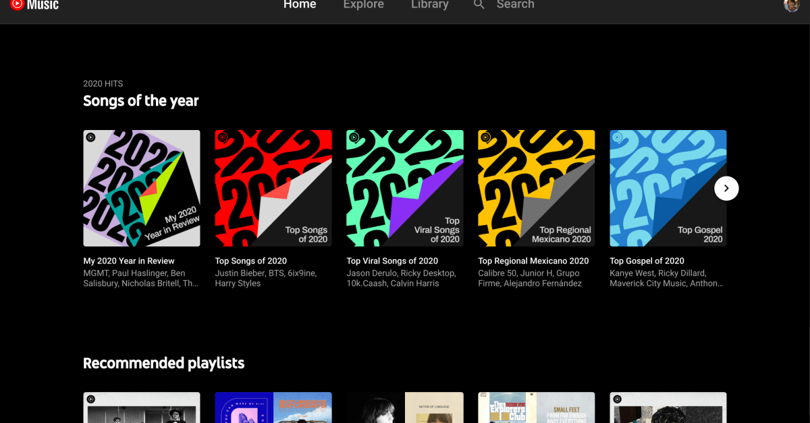The width and height of the screenshot is (810, 423).
Task: Go to the Home tab
Action: click(x=300, y=5)
